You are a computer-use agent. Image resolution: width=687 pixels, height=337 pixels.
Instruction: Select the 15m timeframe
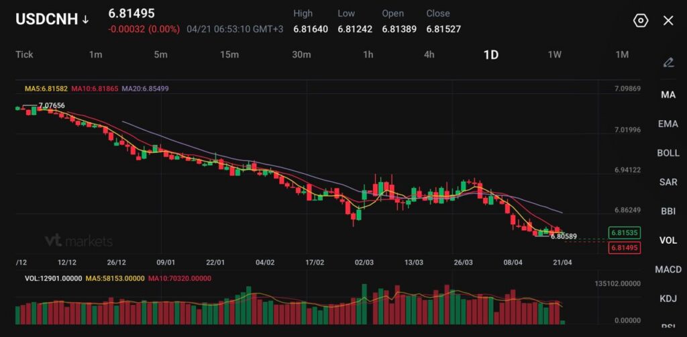tap(229, 54)
